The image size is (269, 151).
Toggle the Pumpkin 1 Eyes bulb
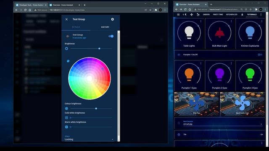point(189,75)
